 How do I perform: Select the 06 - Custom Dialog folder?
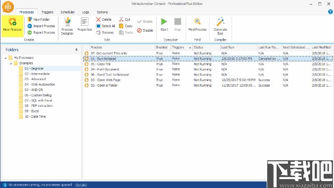(x=38, y=95)
